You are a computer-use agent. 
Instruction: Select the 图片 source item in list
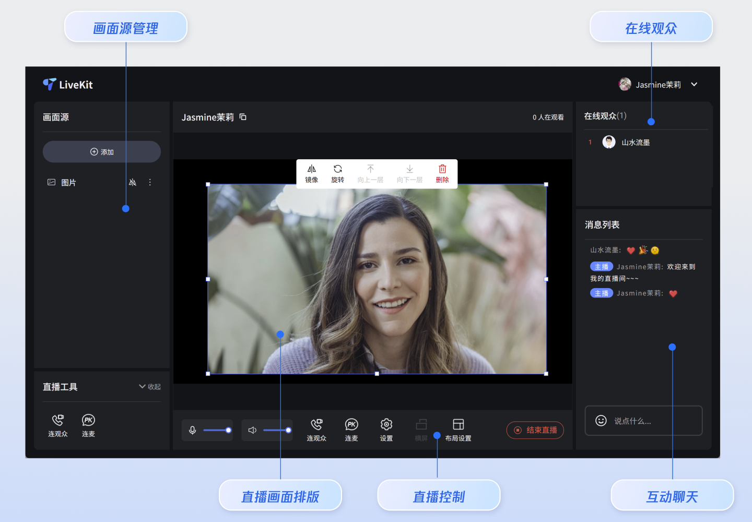coord(68,183)
